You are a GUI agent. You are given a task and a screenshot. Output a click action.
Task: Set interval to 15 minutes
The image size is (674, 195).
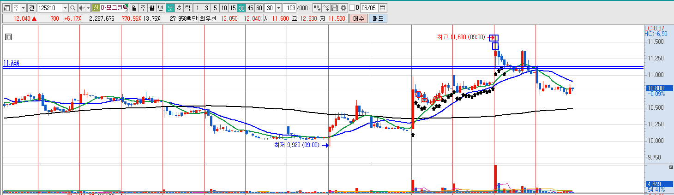pyautogui.click(x=233, y=8)
